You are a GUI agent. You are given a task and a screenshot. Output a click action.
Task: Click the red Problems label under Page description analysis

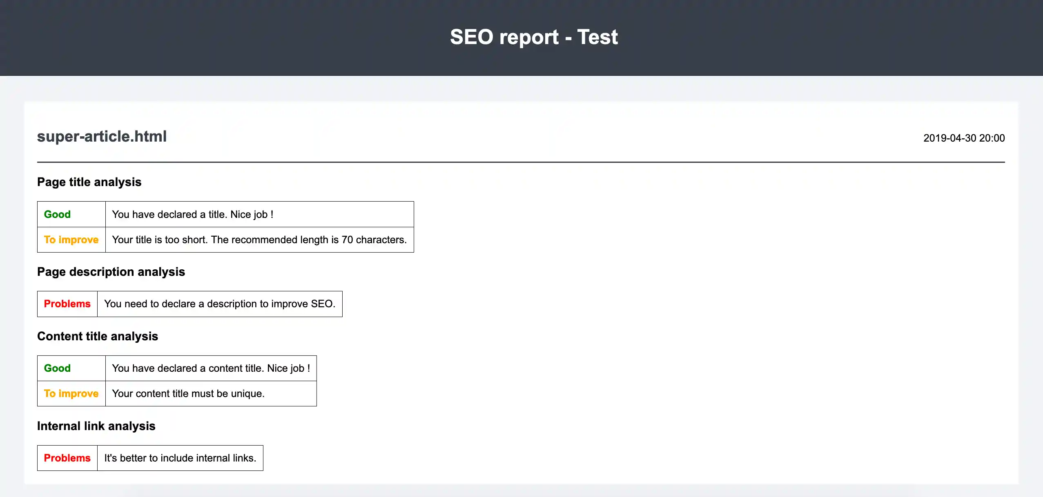coord(67,304)
